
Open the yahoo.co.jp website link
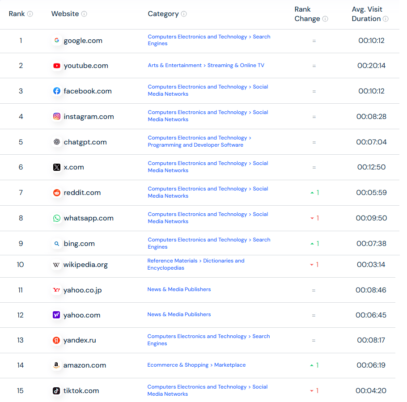(x=82, y=290)
